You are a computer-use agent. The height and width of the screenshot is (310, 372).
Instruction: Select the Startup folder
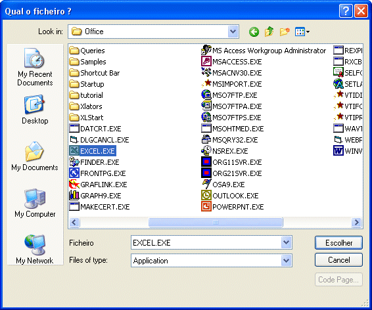coord(87,84)
